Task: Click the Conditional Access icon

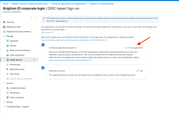Action: coord(7,88)
